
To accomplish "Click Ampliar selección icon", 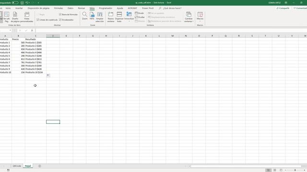I will [100, 17].
